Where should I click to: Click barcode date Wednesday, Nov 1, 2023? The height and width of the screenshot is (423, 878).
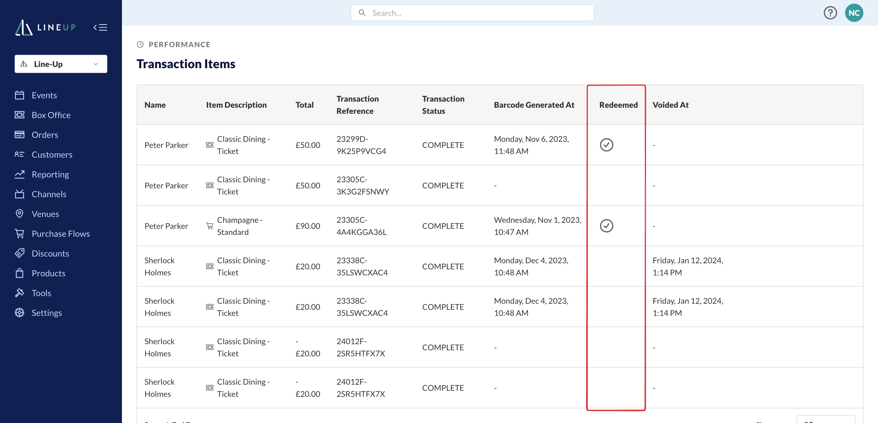(x=537, y=225)
